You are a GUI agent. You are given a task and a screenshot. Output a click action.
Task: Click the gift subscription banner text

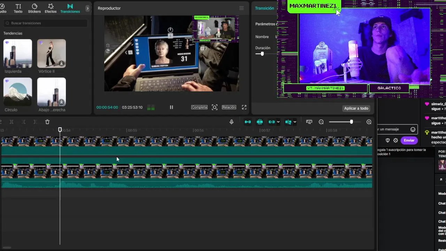401,152
